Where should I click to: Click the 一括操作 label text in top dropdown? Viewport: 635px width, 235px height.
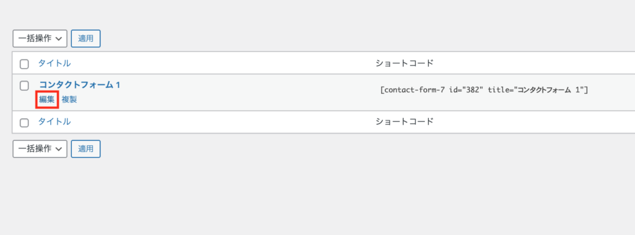(35, 38)
